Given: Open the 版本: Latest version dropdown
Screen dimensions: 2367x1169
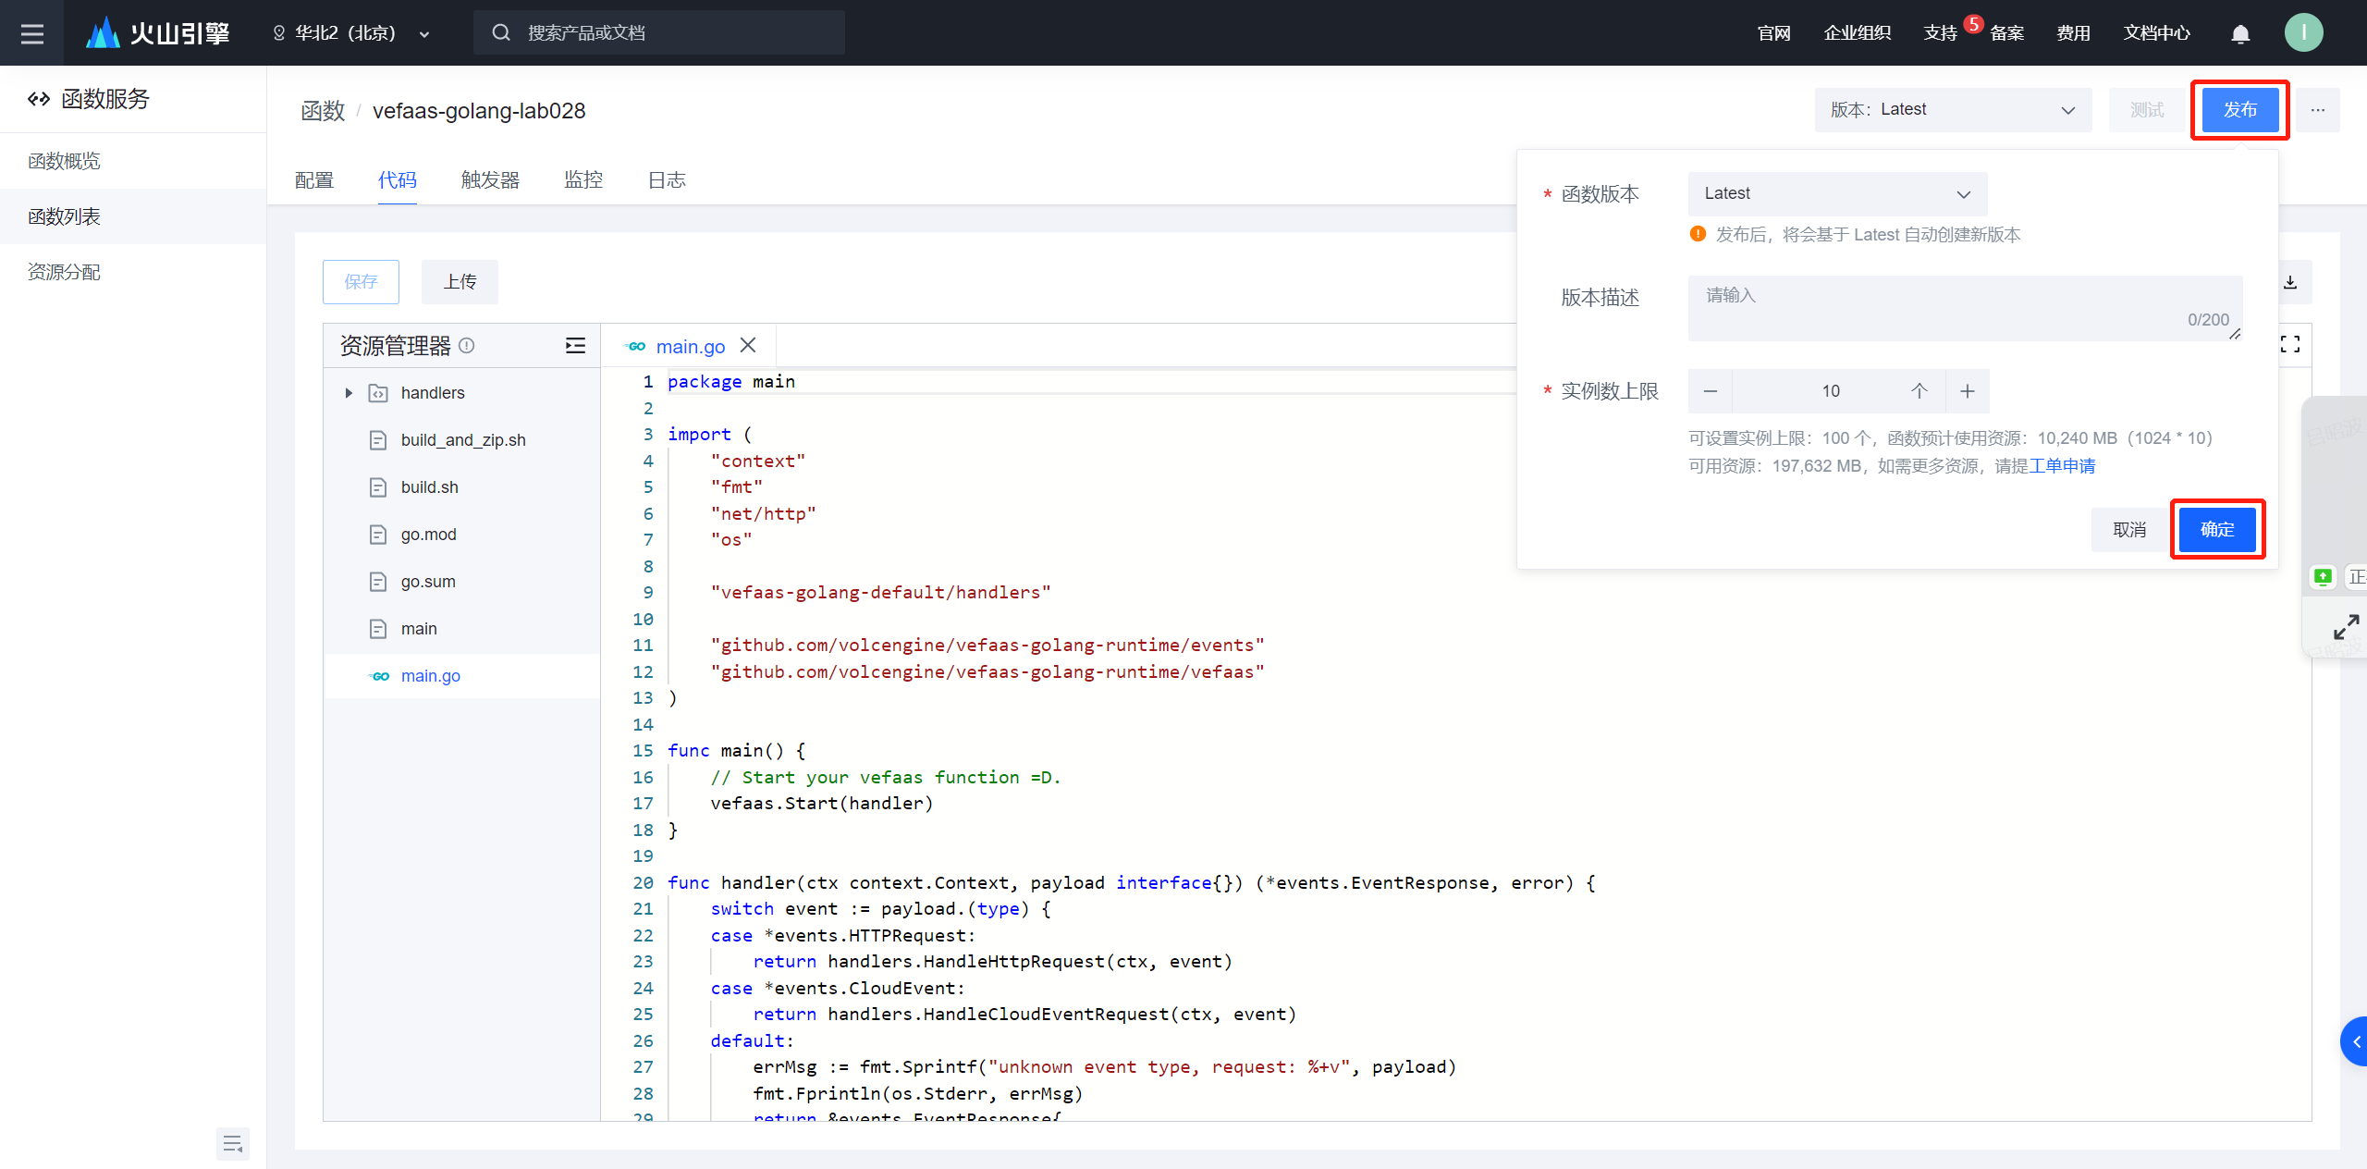Looking at the screenshot, I should tap(1952, 110).
